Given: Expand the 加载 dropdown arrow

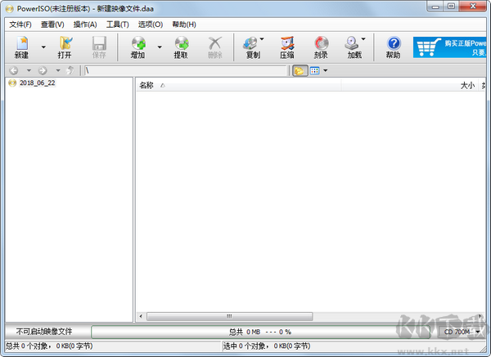Looking at the screenshot, I should pos(363,39).
